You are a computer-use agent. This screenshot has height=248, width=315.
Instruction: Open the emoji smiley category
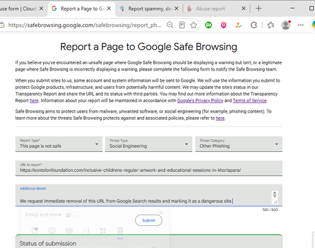click(x=52, y=231)
